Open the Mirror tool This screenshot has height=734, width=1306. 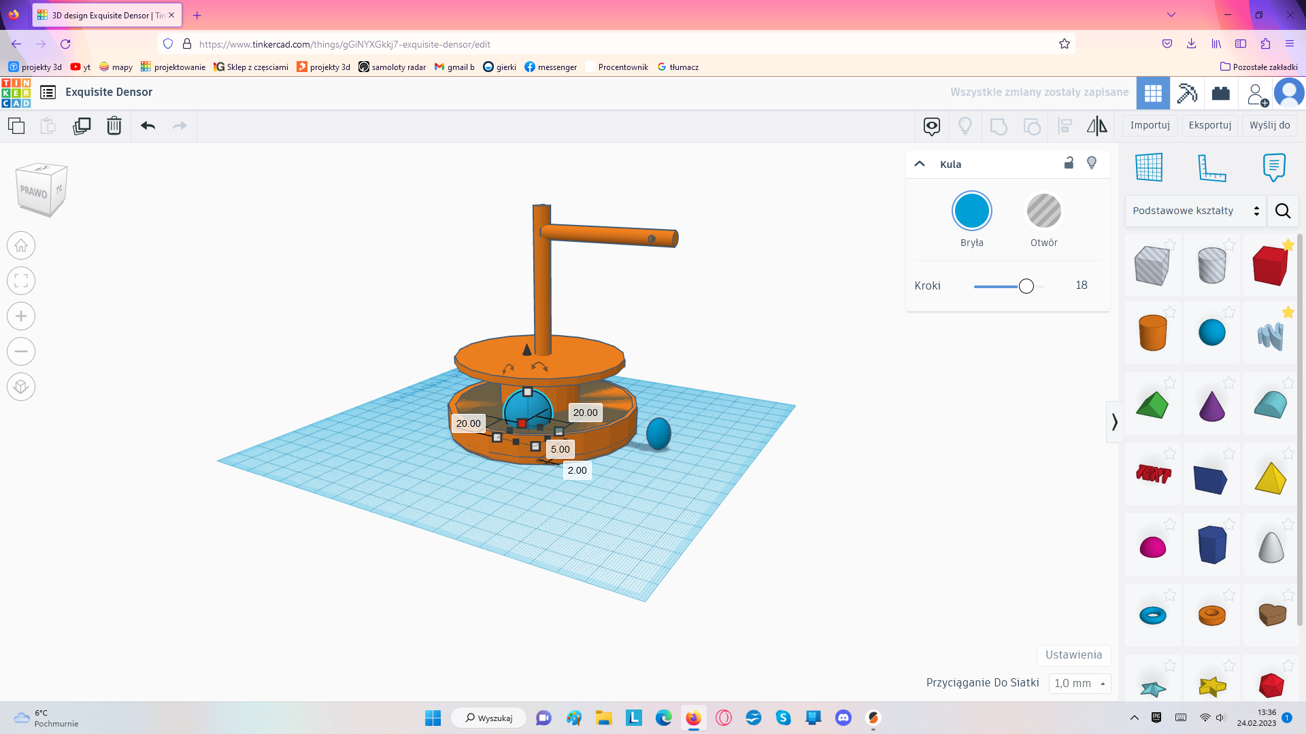point(1096,126)
